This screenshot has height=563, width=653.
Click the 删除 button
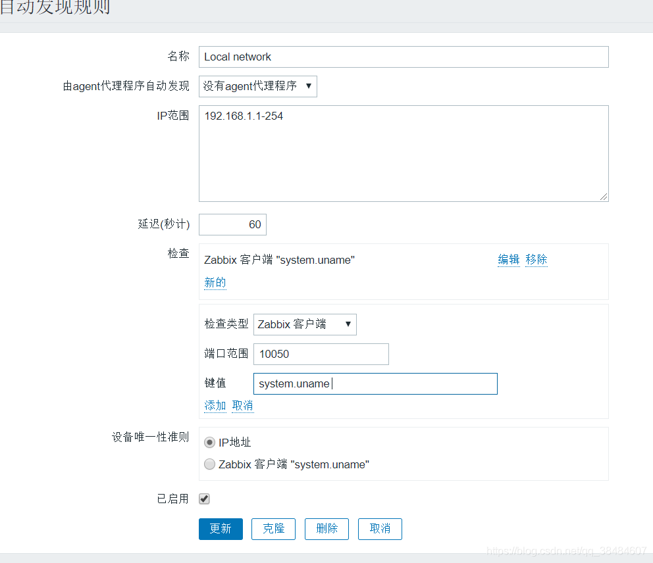(x=326, y=529)
